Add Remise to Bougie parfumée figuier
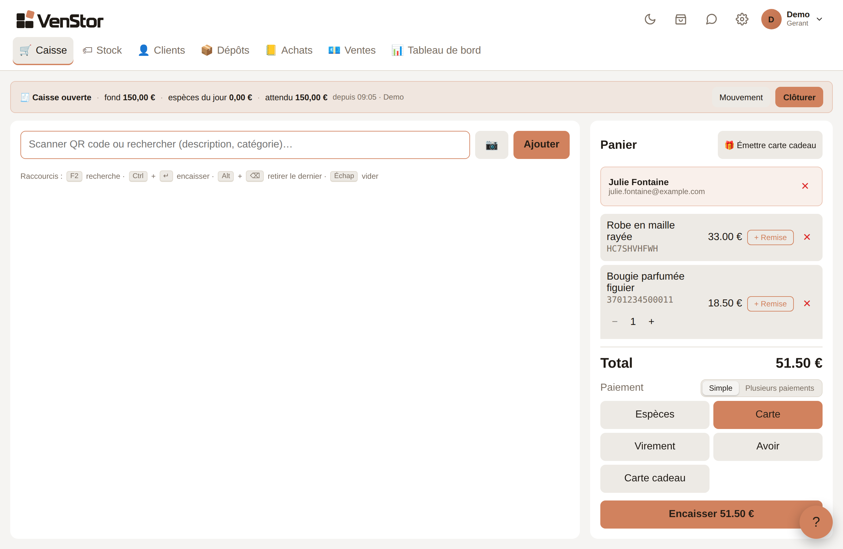843x549 pixels. click(x=770, y=304)
